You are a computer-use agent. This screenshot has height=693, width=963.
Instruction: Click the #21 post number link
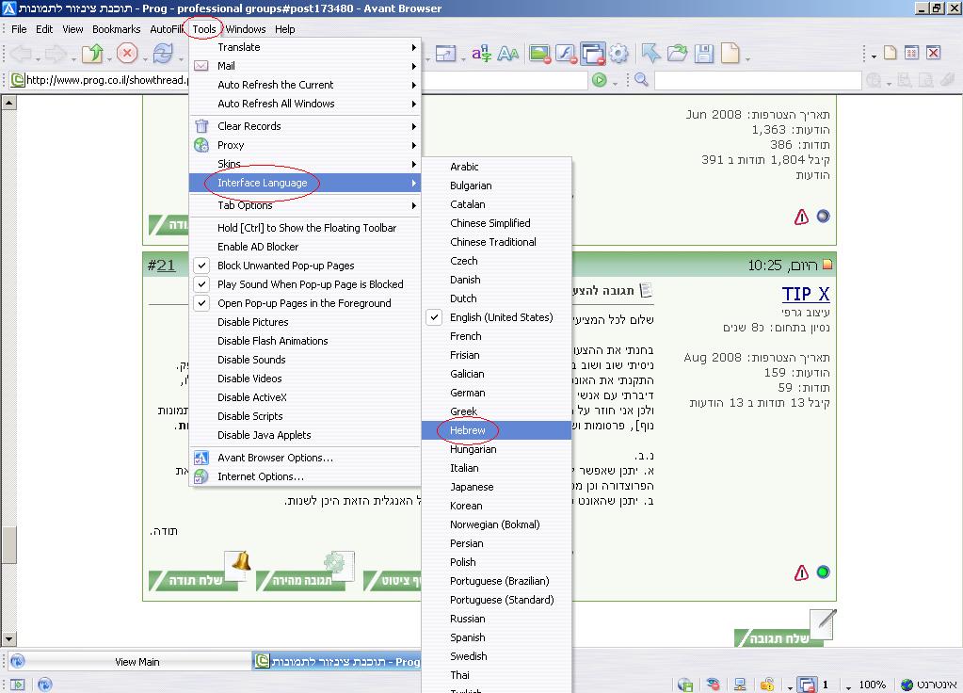point(166,266)
